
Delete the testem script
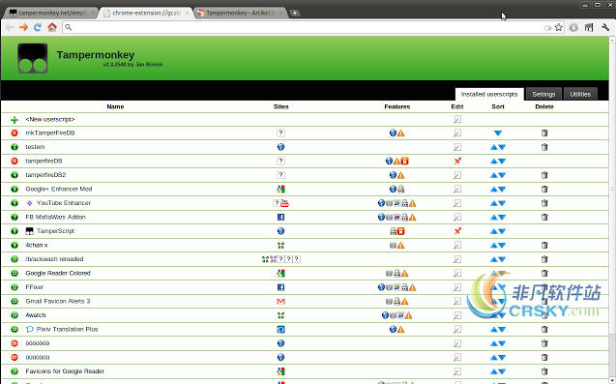544,147
